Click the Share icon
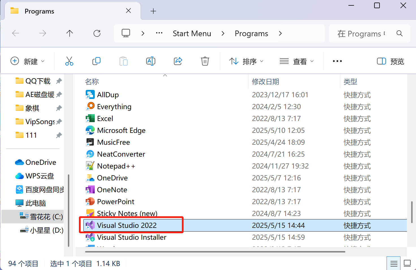 tap(178, 61)
